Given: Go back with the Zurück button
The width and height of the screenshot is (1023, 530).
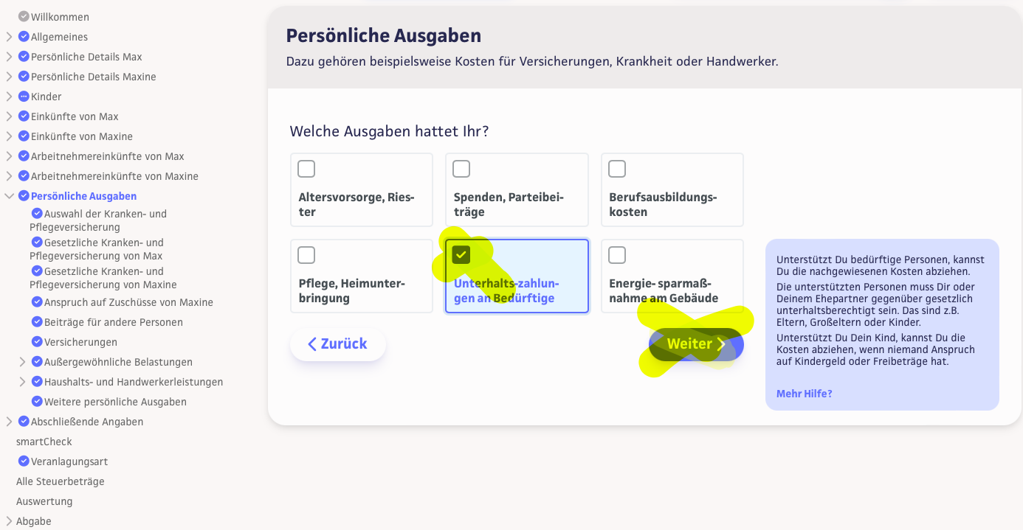Looking at the screenshot, I should coord(337,344).
